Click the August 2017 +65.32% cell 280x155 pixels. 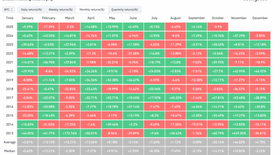point(175,98)
